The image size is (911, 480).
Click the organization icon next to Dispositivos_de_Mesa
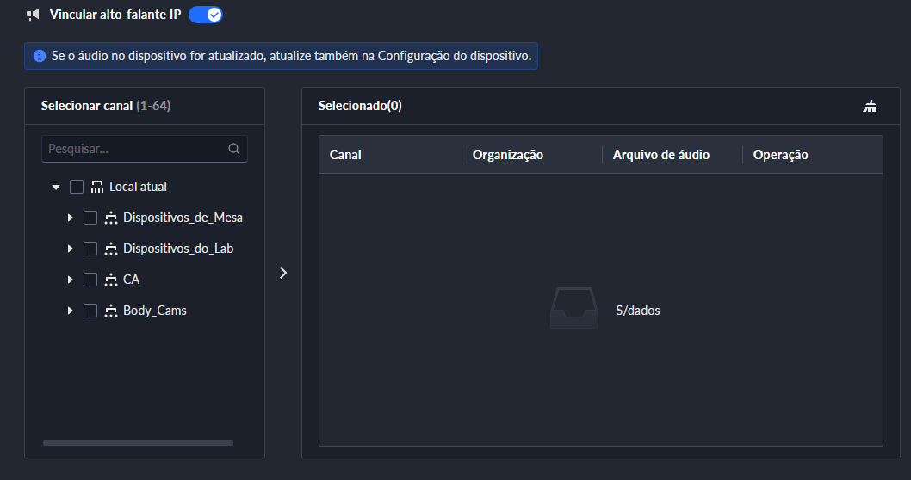tap(110, 218)
